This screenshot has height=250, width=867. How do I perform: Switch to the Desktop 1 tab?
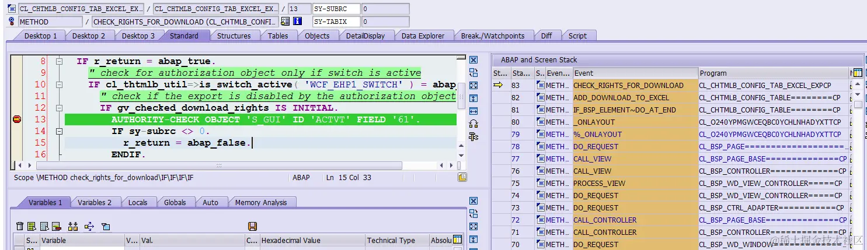(x=40, y=36)
